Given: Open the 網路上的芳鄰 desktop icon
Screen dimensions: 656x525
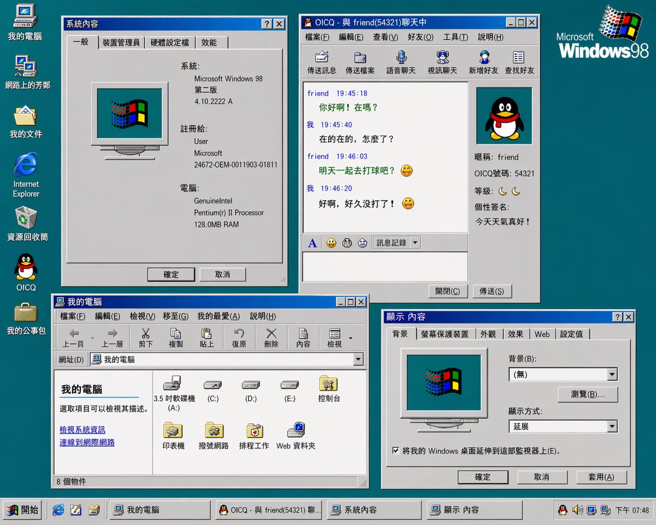Looking at the screenshot, I should (x=27, y=73).
